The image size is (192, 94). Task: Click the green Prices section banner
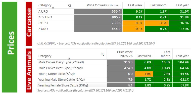[10, 47]
